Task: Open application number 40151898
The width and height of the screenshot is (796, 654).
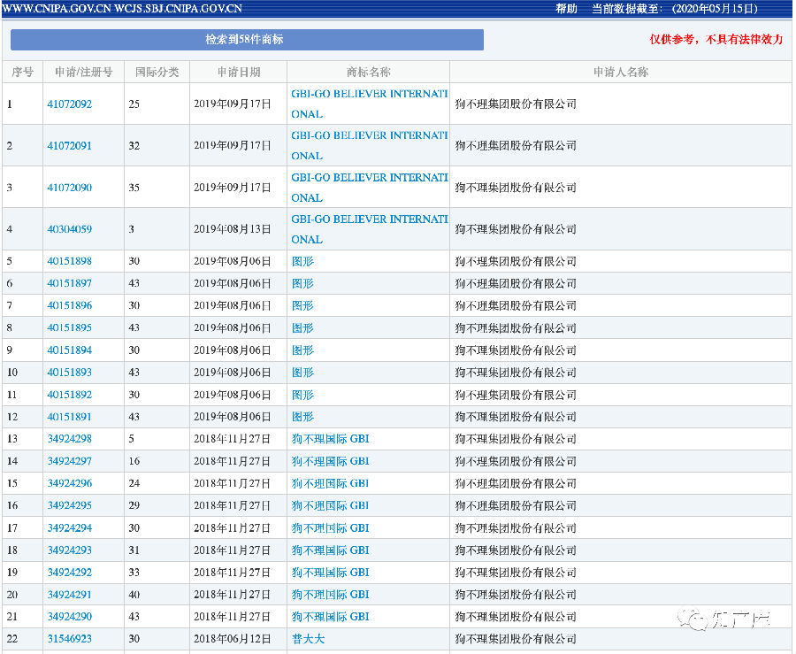Action: coord(70,261)
